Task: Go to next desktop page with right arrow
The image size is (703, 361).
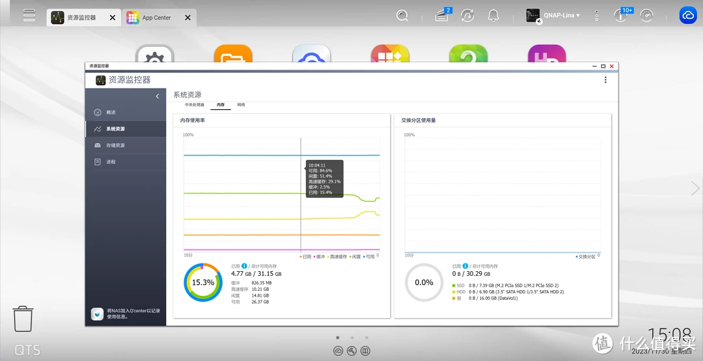Action: pos(695,189)
